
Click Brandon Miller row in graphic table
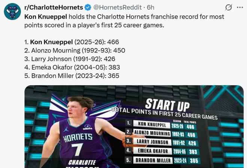162,160
